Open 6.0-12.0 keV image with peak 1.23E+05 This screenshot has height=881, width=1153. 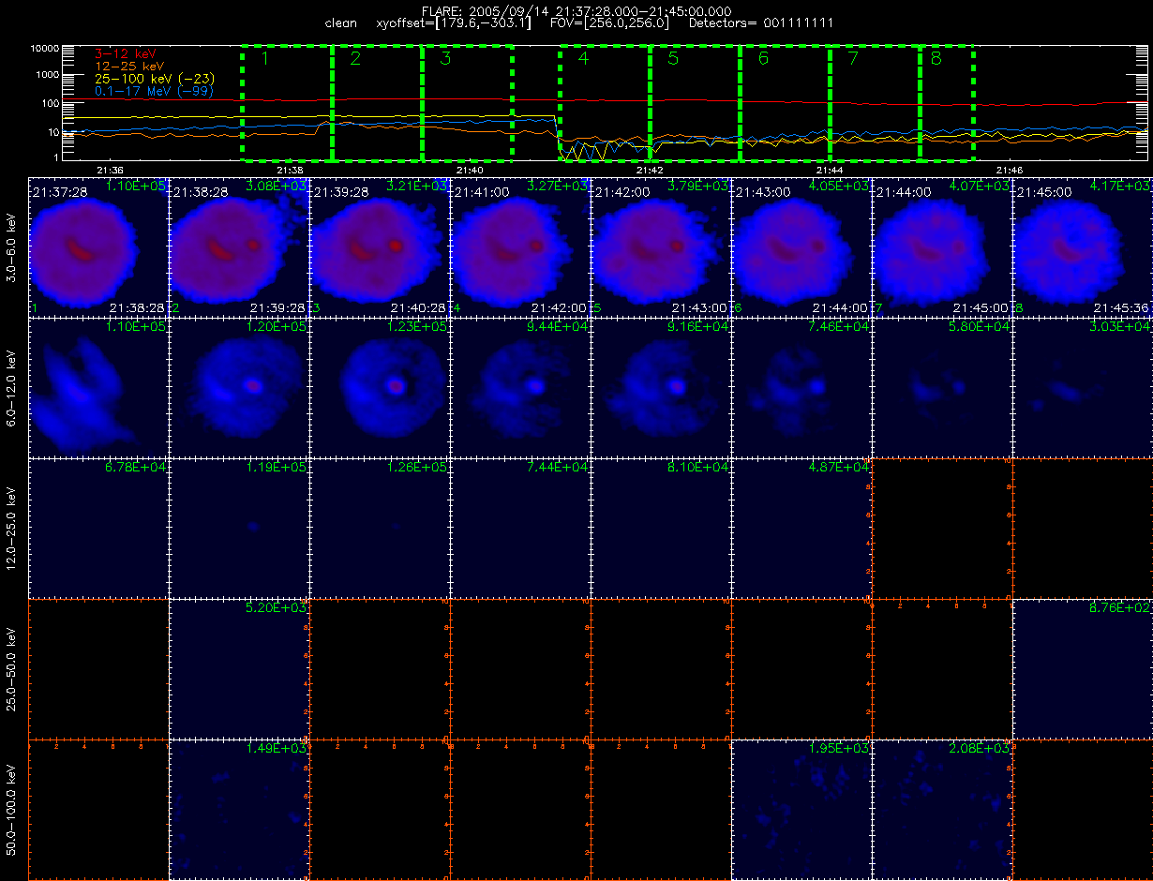point(380,387)
